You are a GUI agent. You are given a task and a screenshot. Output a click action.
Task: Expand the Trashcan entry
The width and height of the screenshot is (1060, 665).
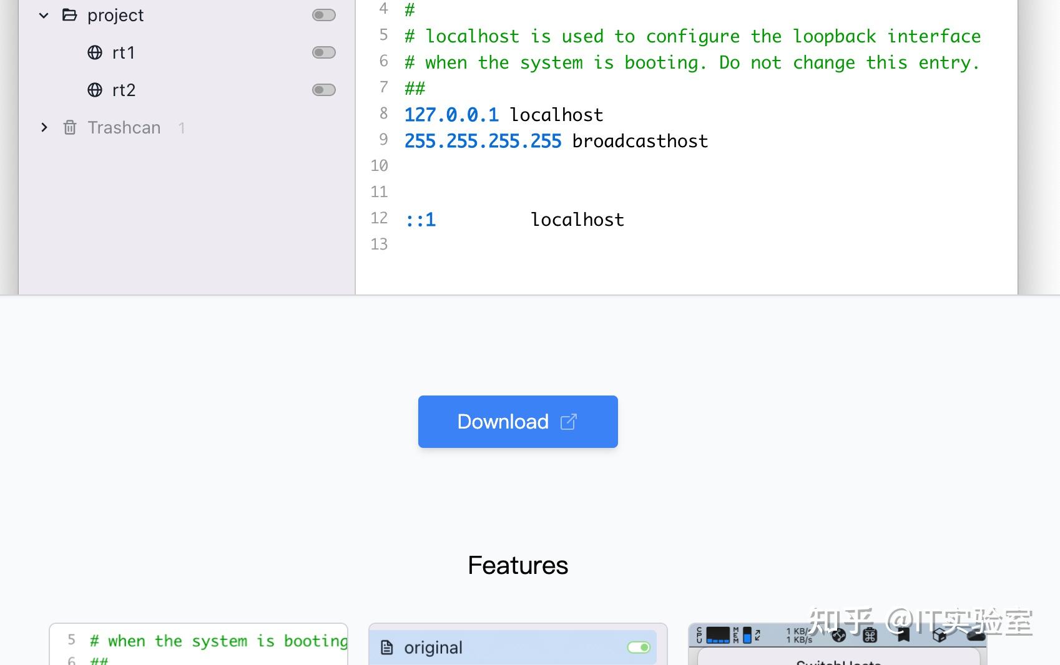[44, 127]
